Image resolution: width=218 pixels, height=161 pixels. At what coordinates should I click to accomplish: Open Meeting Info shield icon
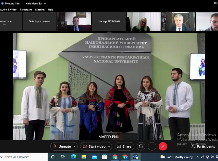click(x=3, y=4)
